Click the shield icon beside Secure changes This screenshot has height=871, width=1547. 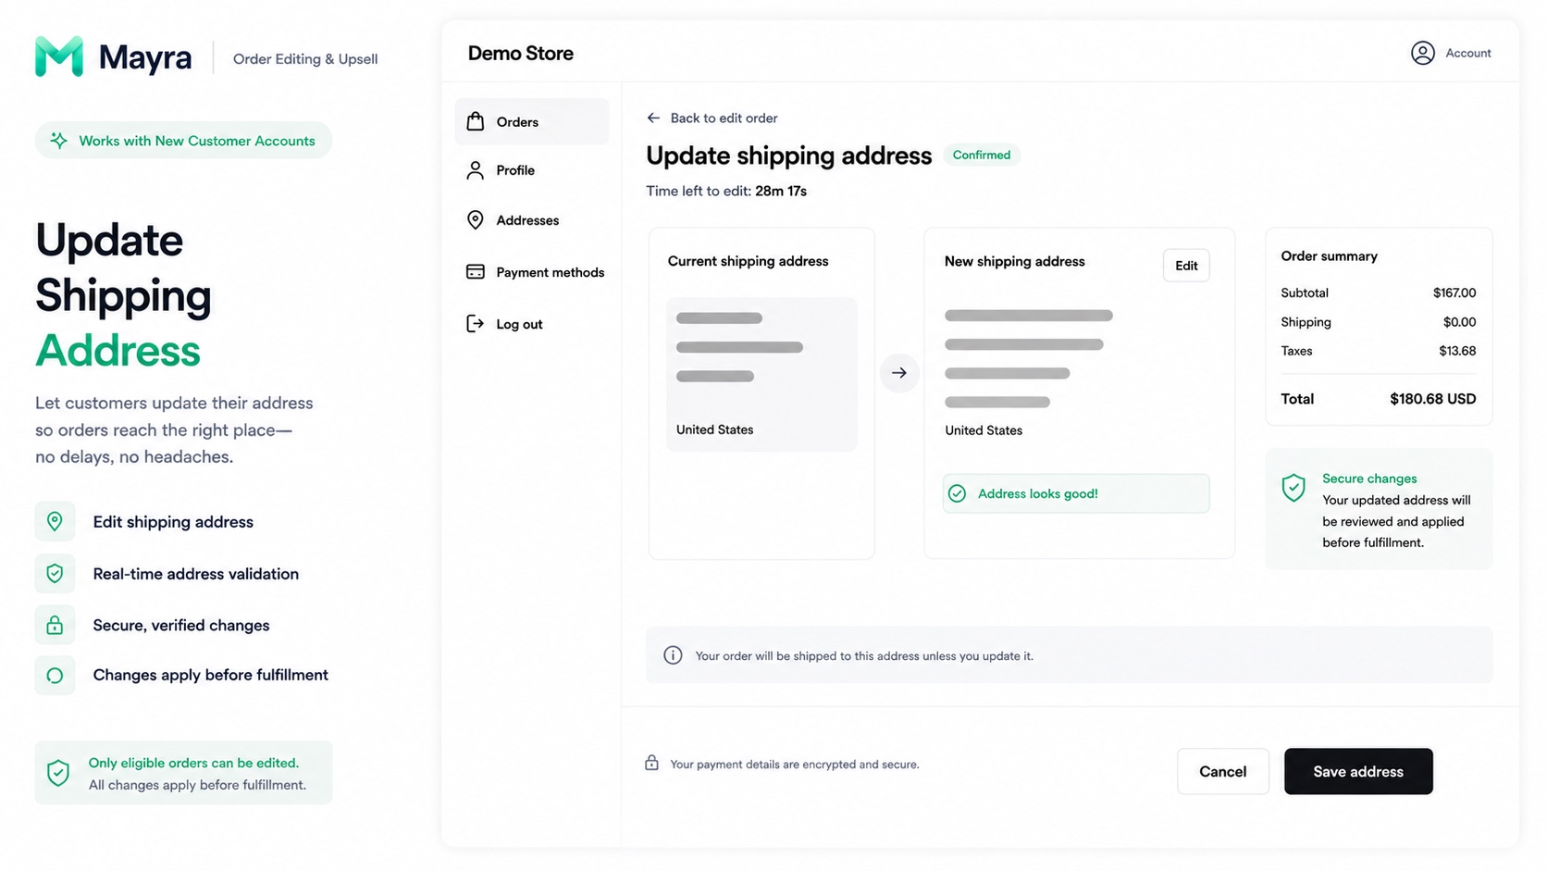coord(1293,488)
